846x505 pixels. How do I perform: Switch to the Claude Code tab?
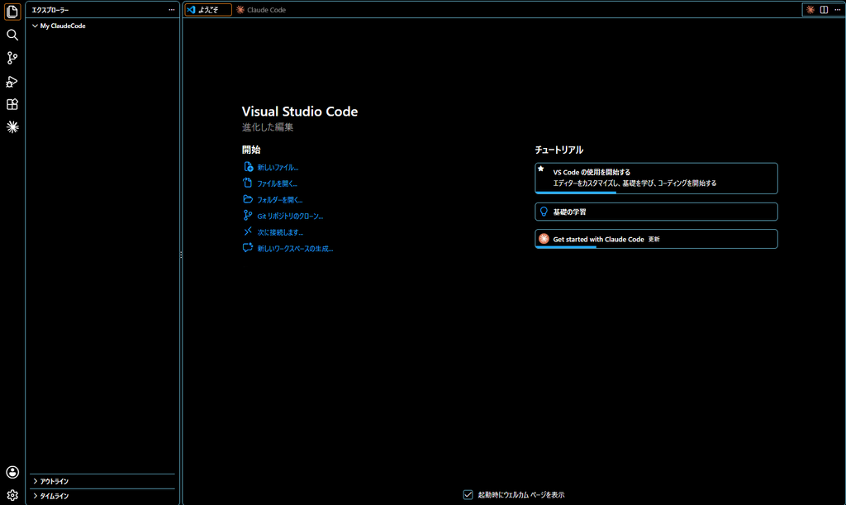click(261, 10)
